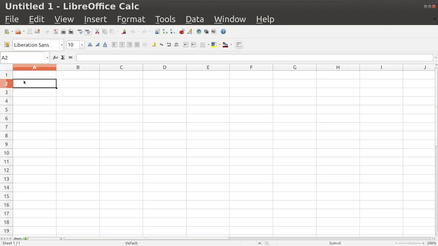Click the Function equals button
438x246 pixels.
[70, 57]
